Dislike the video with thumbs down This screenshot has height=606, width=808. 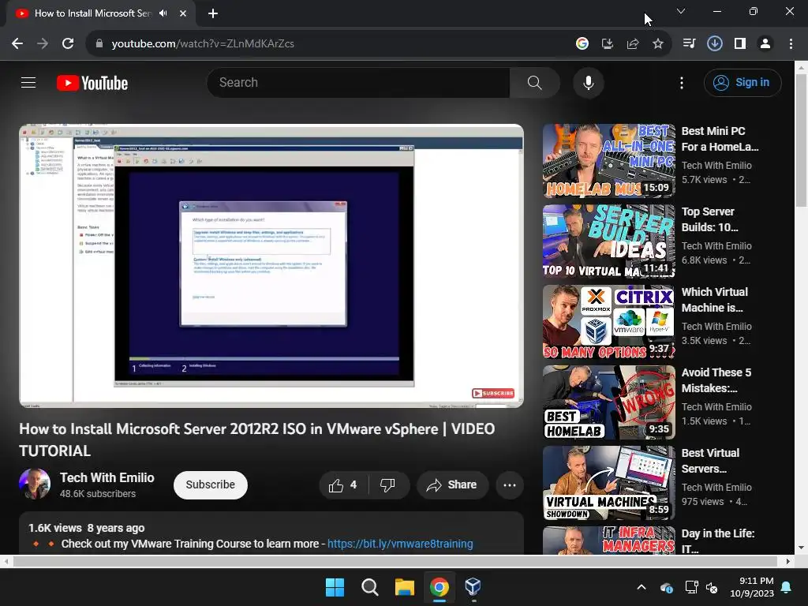pyautogui.click(x=388, y=485)
